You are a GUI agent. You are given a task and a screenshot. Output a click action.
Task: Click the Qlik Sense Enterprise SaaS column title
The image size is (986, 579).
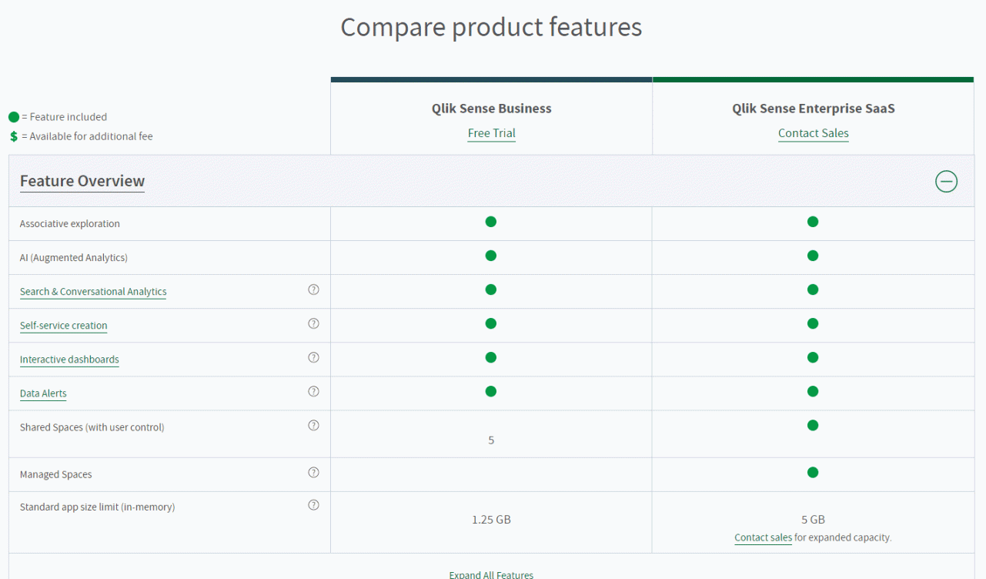814,109
